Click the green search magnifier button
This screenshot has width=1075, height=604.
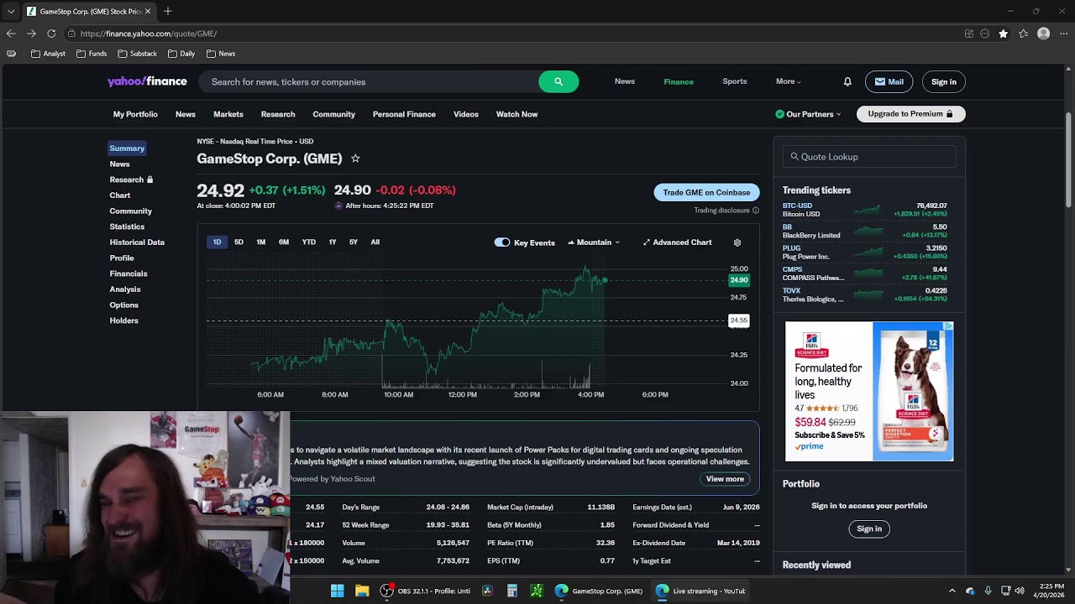tap(558, 81)
